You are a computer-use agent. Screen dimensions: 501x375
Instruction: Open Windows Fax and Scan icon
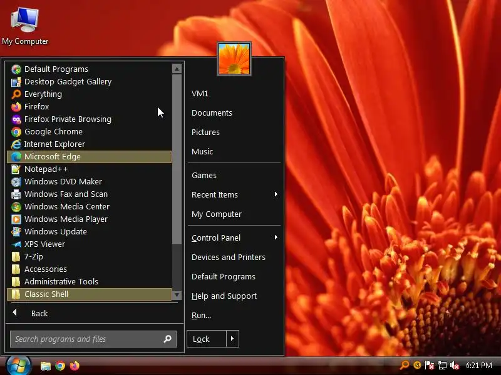click(x=16, y=194)
